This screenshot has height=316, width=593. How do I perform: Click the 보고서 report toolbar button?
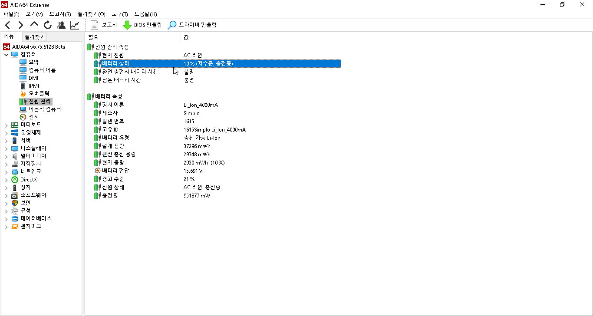104,25
